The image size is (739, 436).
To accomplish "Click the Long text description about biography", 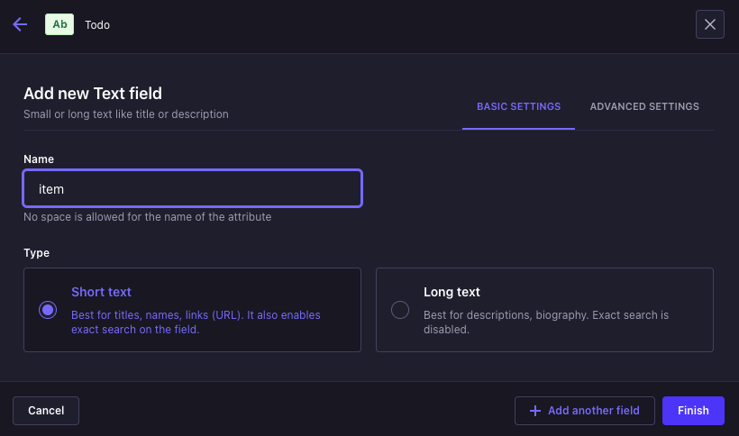I will pyautogui.click(x=546, y=322).
